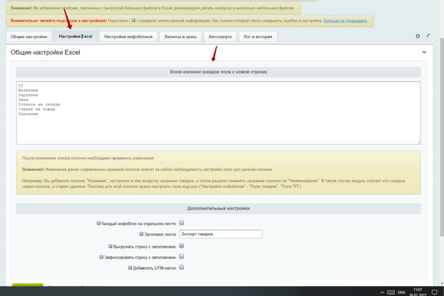Click 'Картинка' line in columns textarea
The image size is (444, 296).
click(x=28, y=95)
